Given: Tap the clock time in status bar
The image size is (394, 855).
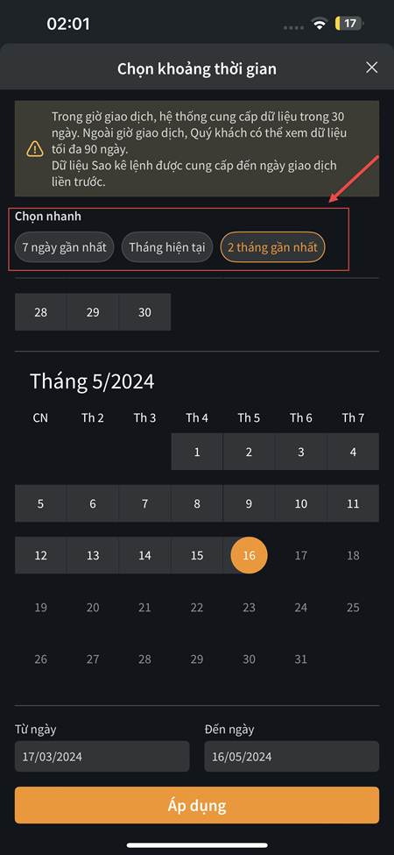Looking at the screenshot, I should [x=68, y=24].
